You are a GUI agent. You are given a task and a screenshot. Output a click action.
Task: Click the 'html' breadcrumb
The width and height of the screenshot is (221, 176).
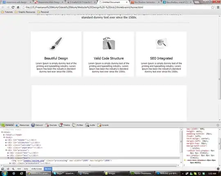[19, 169]
